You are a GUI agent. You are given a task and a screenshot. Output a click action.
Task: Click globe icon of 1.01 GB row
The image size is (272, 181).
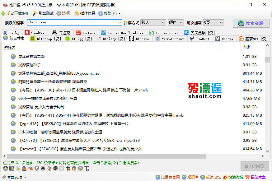coord(13,57)
